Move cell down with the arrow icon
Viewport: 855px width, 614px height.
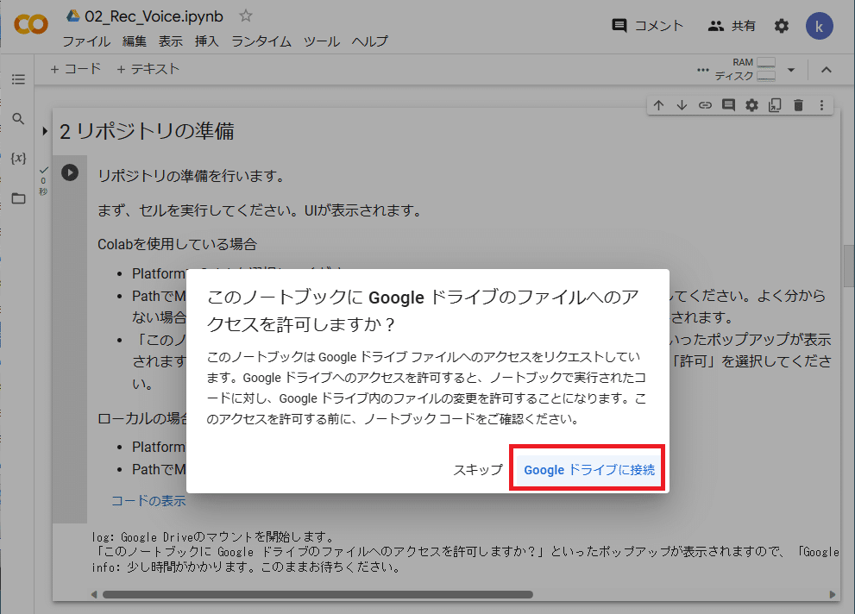point(682,105)
